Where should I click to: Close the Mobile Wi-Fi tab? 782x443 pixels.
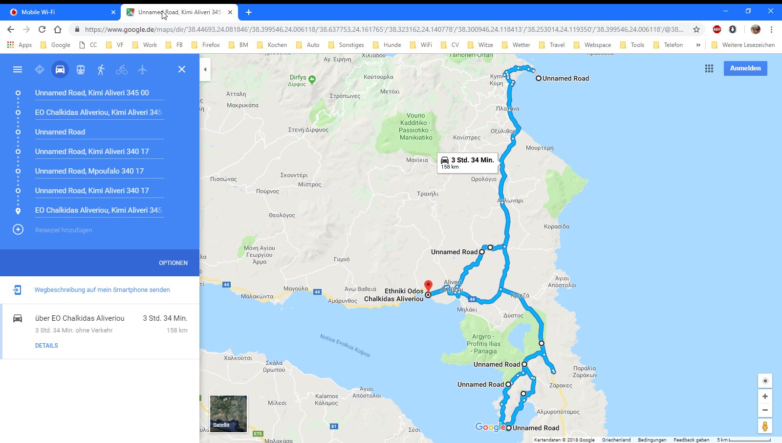113,12
